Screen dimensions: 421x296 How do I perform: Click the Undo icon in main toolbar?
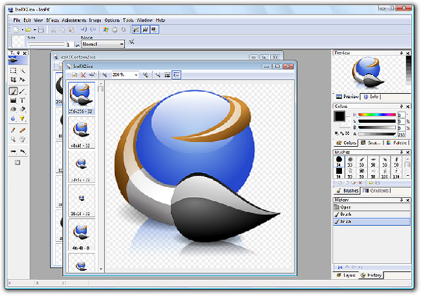tap(84, 30)
